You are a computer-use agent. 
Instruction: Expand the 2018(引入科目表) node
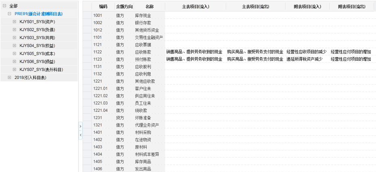(9, 78)
